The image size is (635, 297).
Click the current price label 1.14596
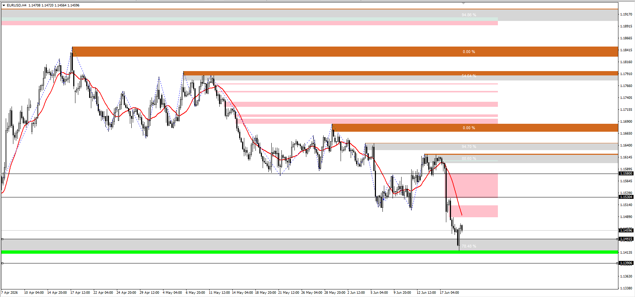point(626,231)
